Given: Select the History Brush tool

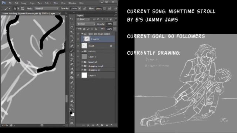Looking at the screenshot, I should click(x=72, y=59).
